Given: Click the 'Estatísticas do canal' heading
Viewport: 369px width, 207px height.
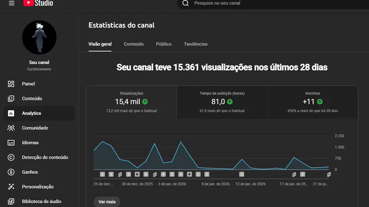Looking at the screenshot, I should tap(122, 25).
